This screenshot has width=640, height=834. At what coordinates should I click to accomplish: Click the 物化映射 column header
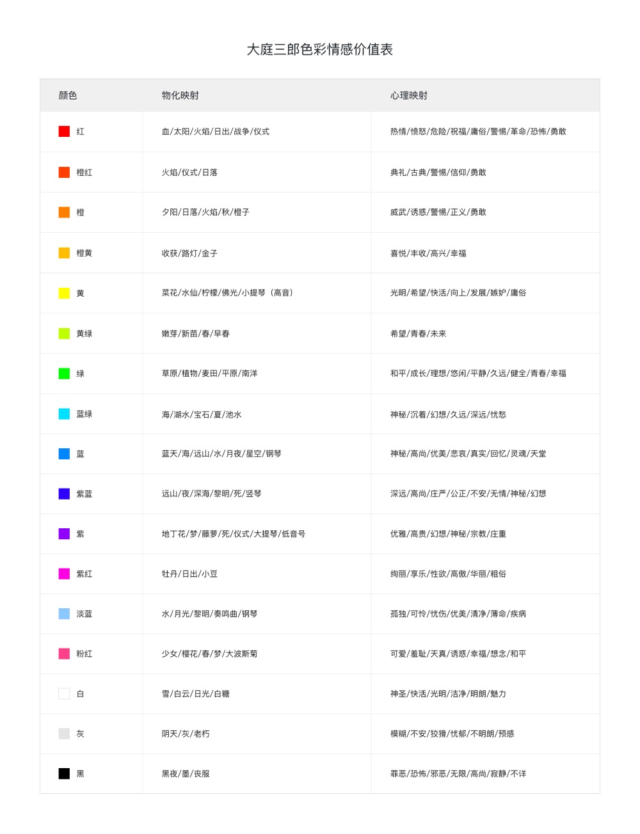coord(180,95)
